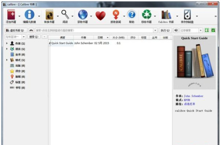Click the Go button next to the search bar

(165, 30)
